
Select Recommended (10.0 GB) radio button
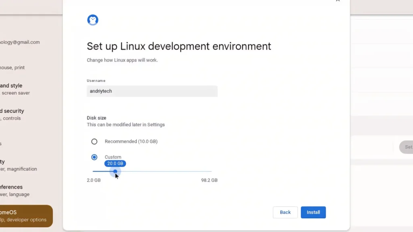94,141
